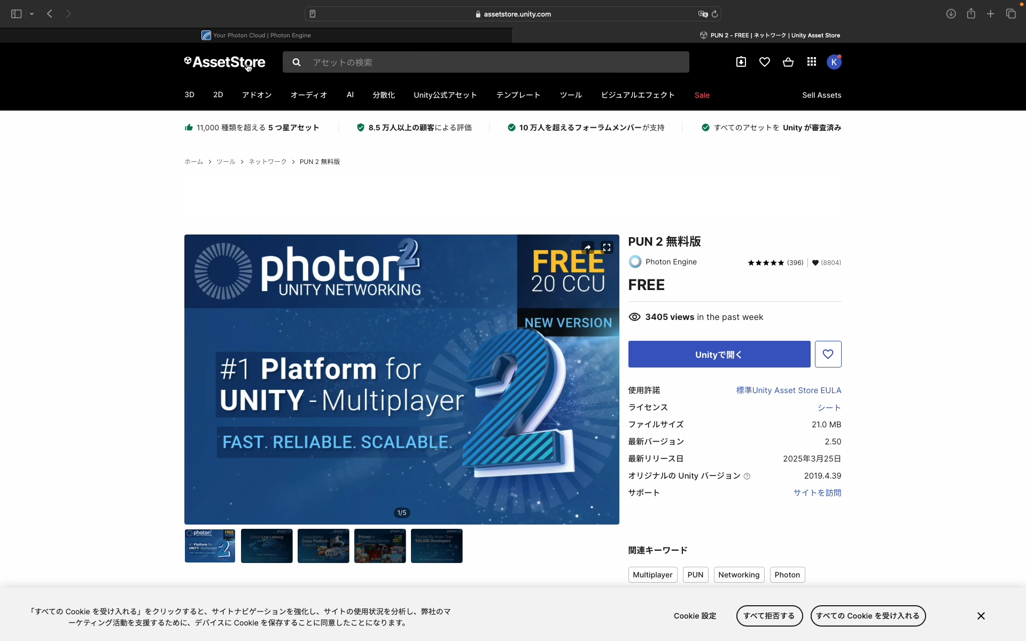
Task: Click すべて拒否する cookie button
Action: (770, 616)
